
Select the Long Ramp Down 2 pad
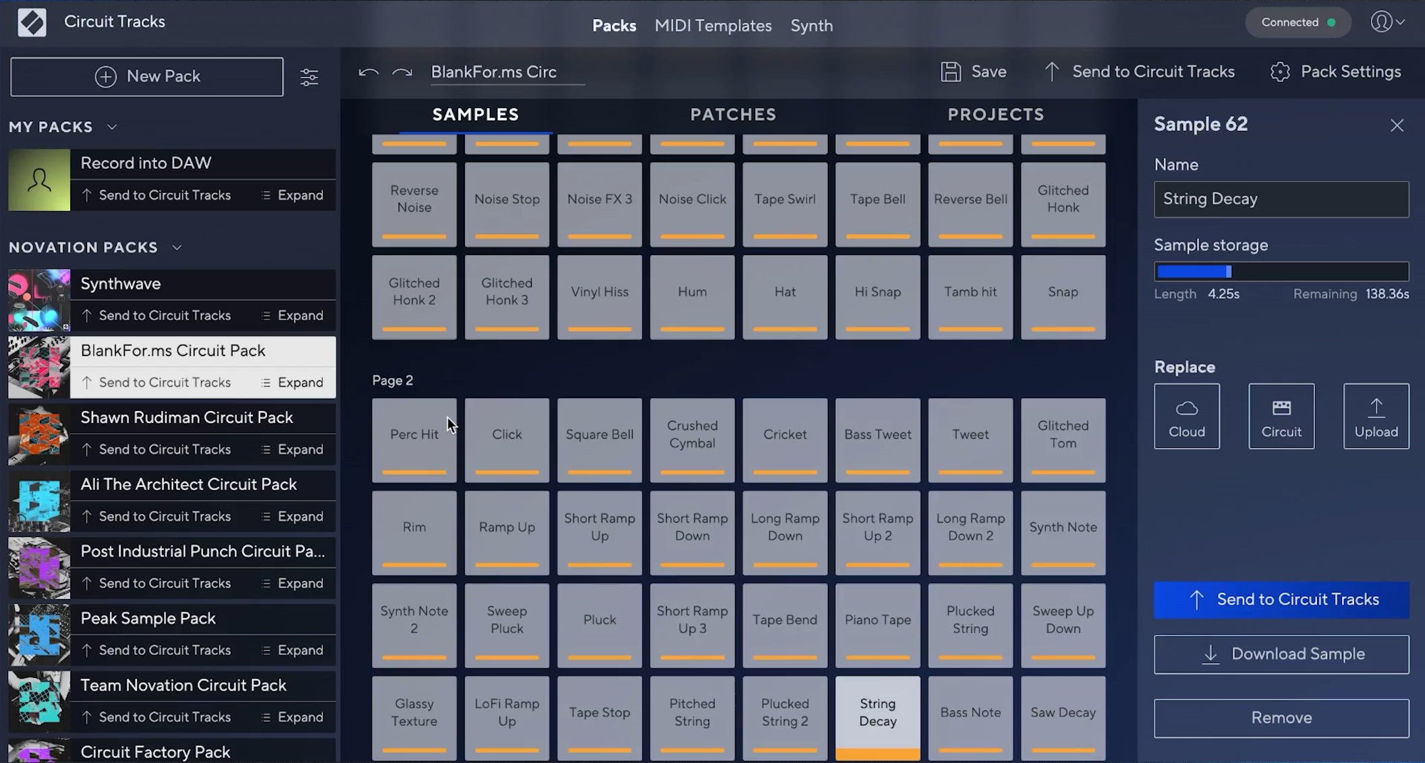click(x=970, y=533)
